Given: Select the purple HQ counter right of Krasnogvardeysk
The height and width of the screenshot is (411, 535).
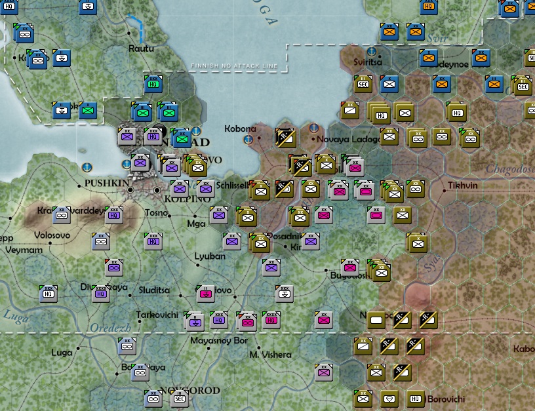Looking at the screenshot, I should point(114,215).
